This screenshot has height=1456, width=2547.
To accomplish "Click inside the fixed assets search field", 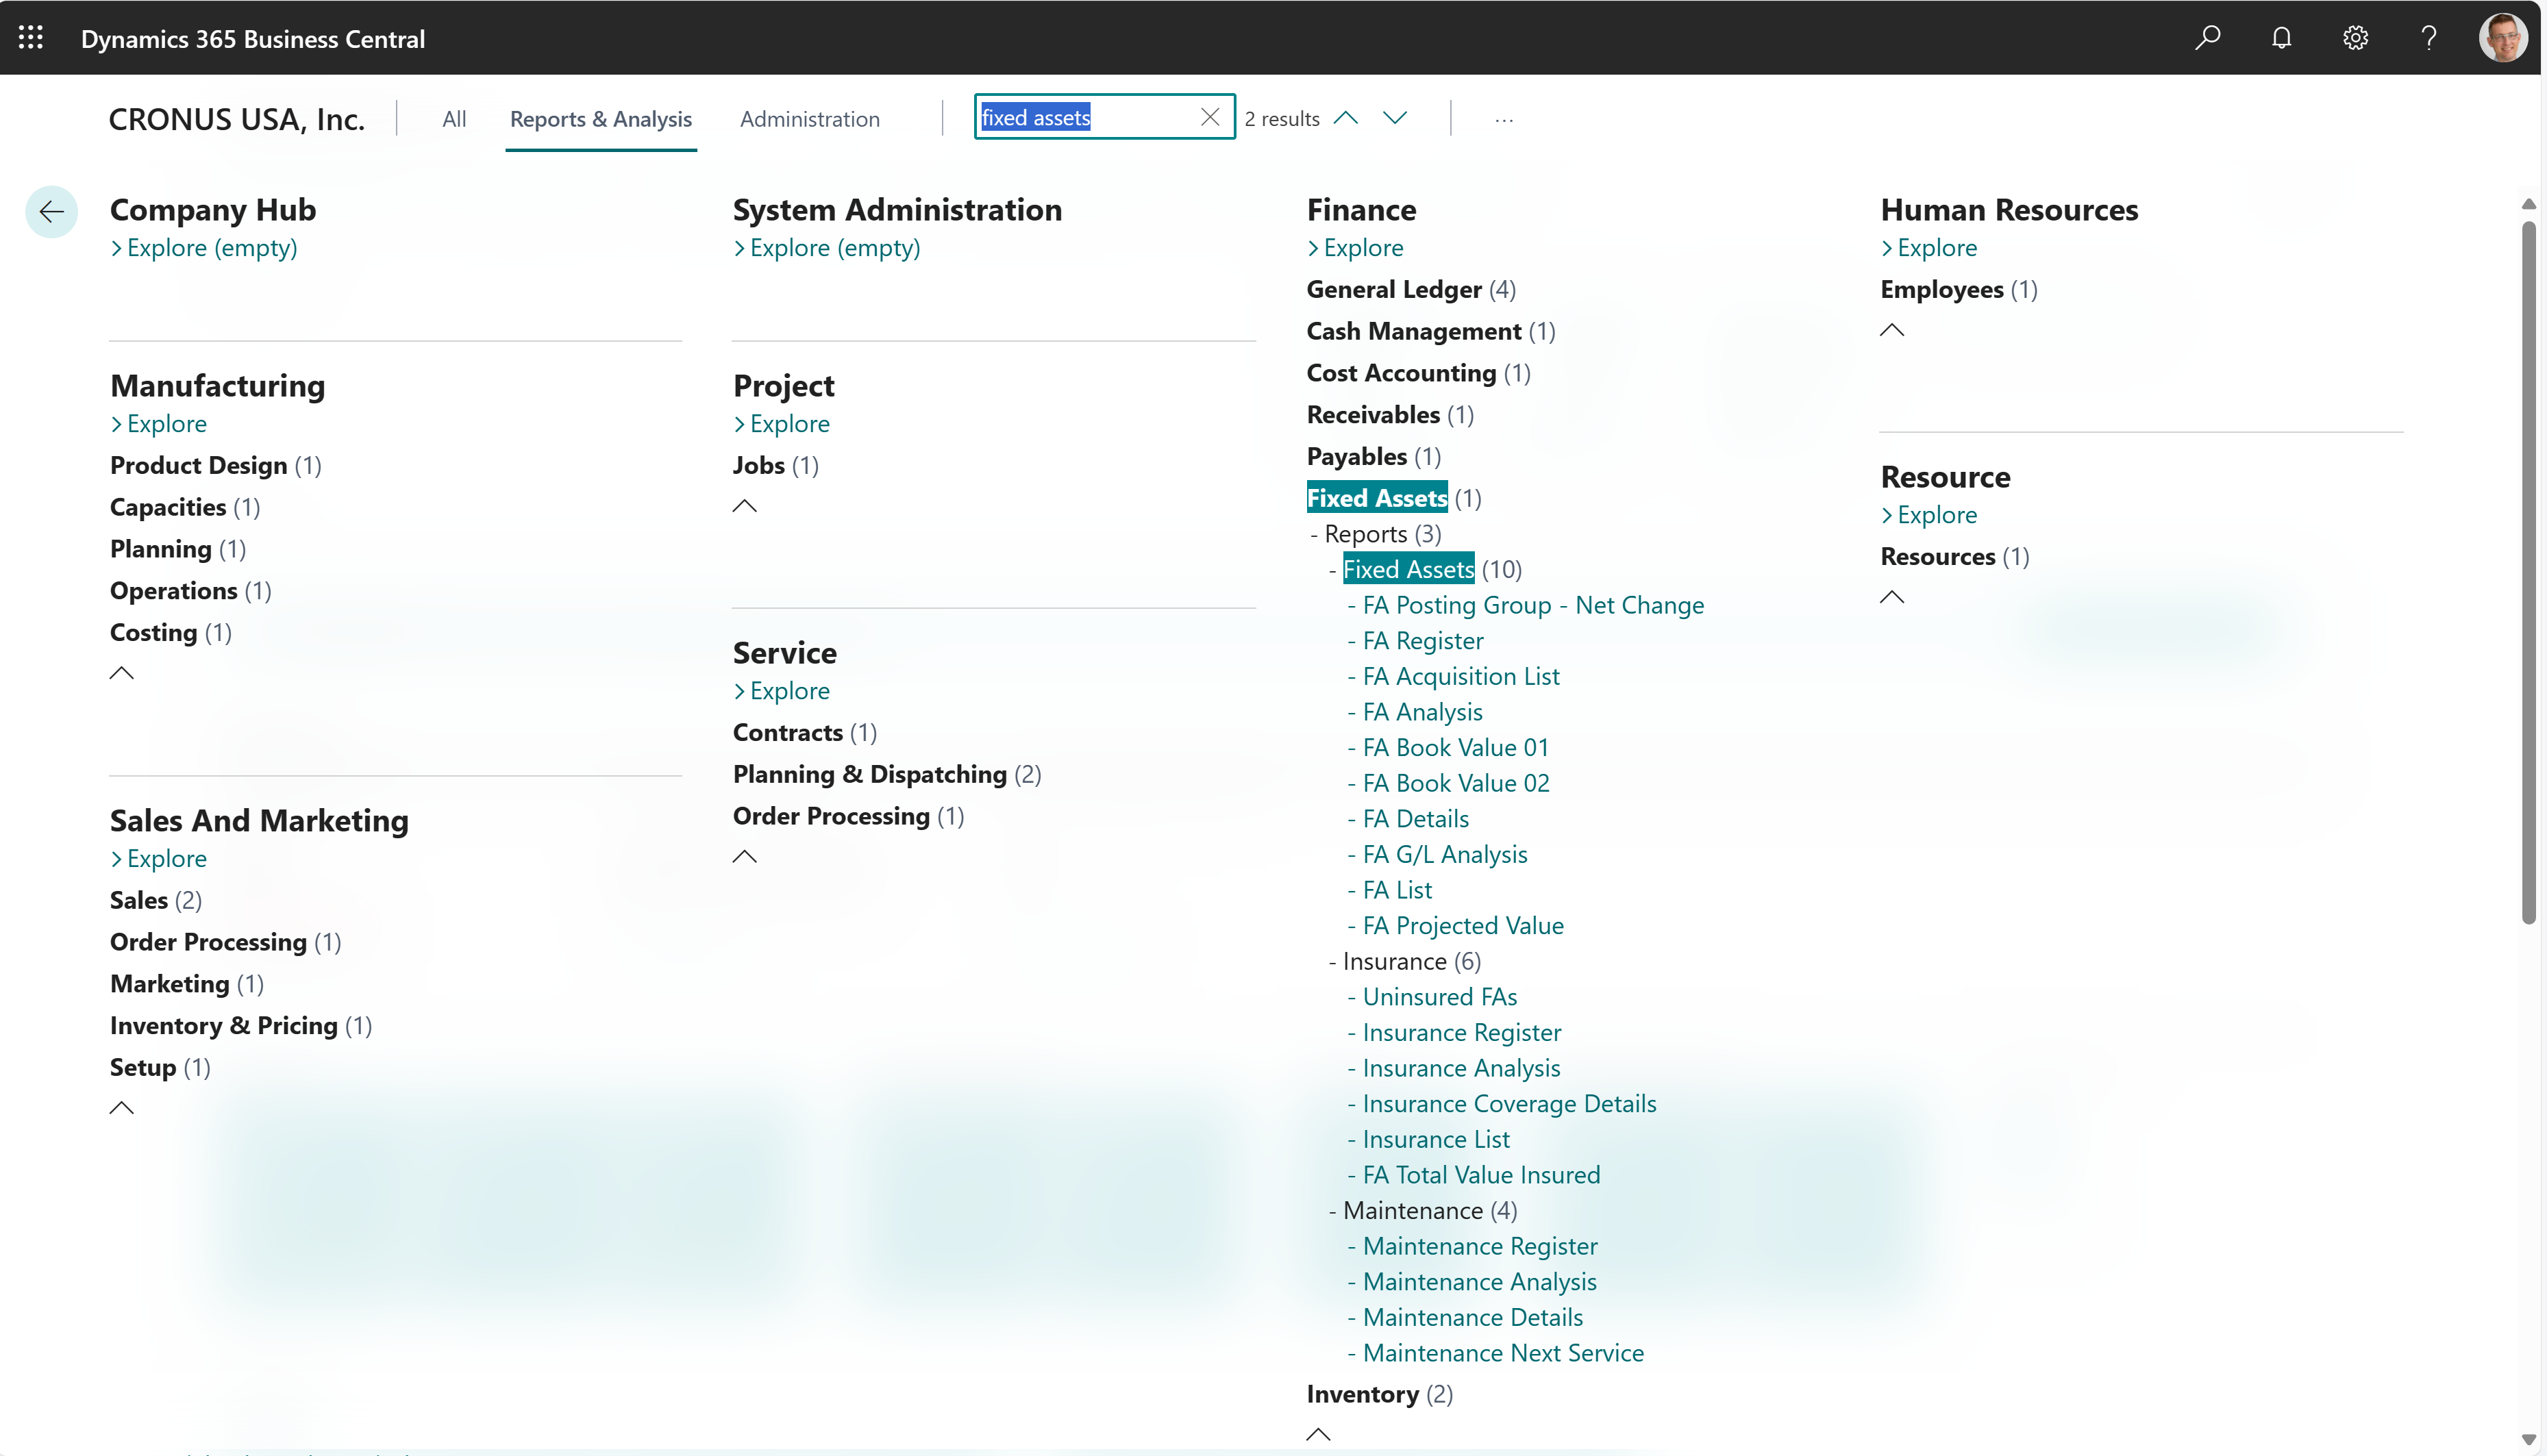I will pyautogui.click(x=1090, y=117).
